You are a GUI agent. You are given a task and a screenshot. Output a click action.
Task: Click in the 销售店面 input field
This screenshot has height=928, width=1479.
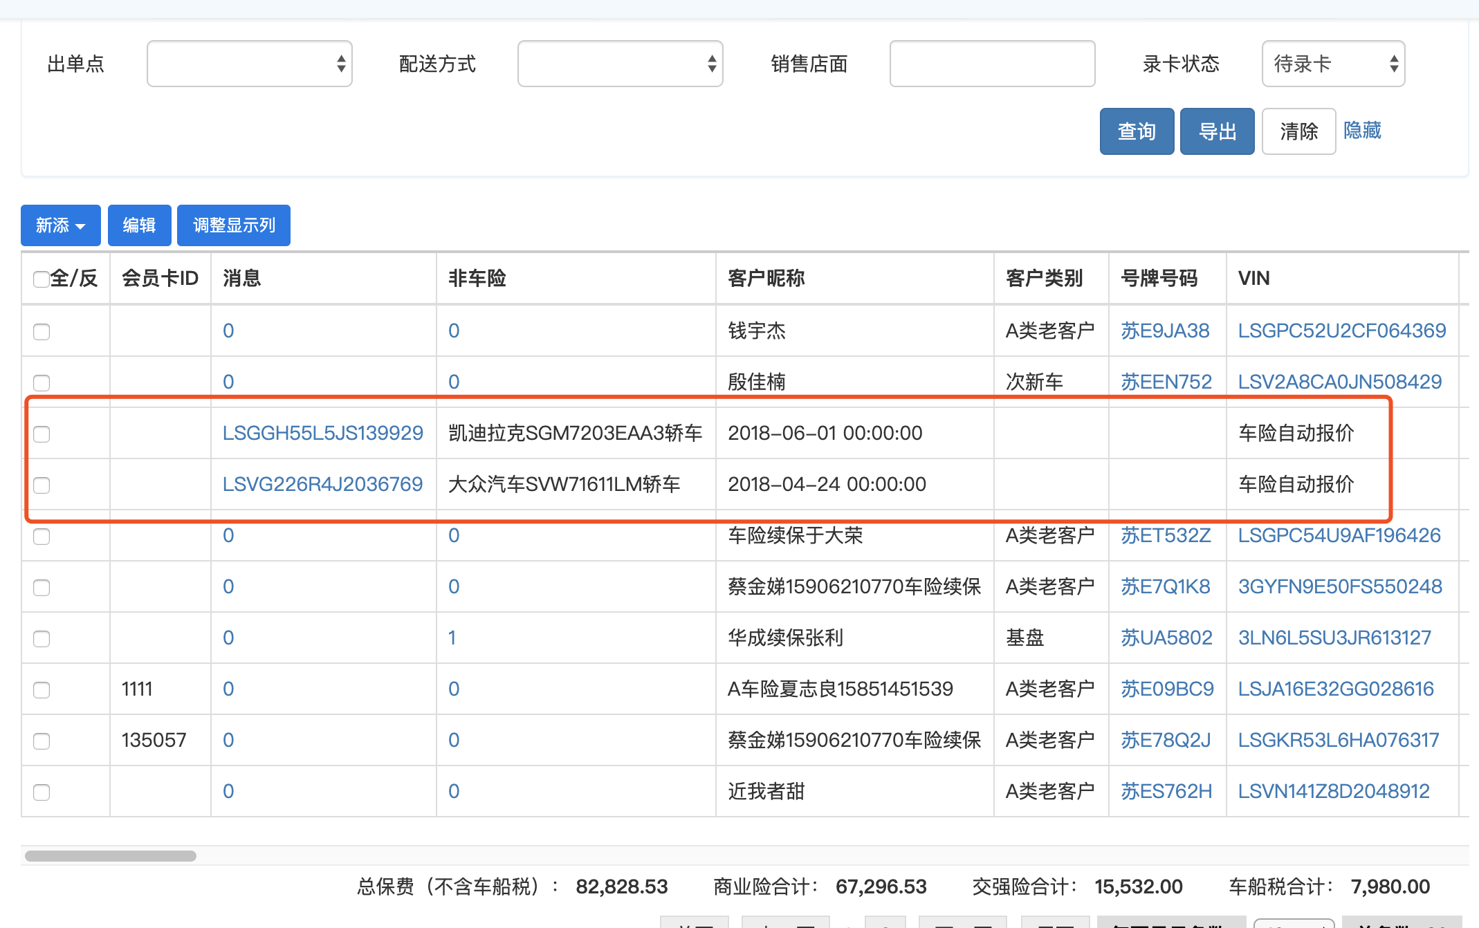[991, 64]
